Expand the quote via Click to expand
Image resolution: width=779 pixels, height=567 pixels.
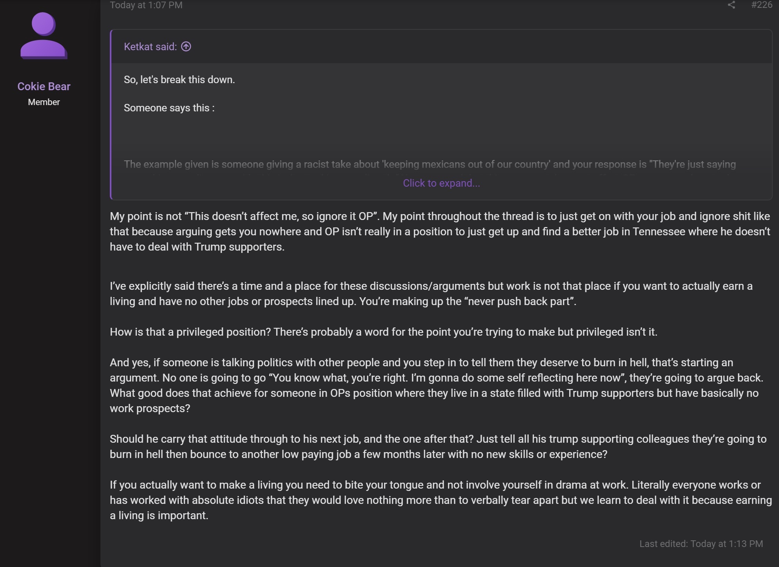(441, 183)
